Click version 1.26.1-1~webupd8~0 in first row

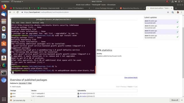pyautogui.click(x=38, y=94)
